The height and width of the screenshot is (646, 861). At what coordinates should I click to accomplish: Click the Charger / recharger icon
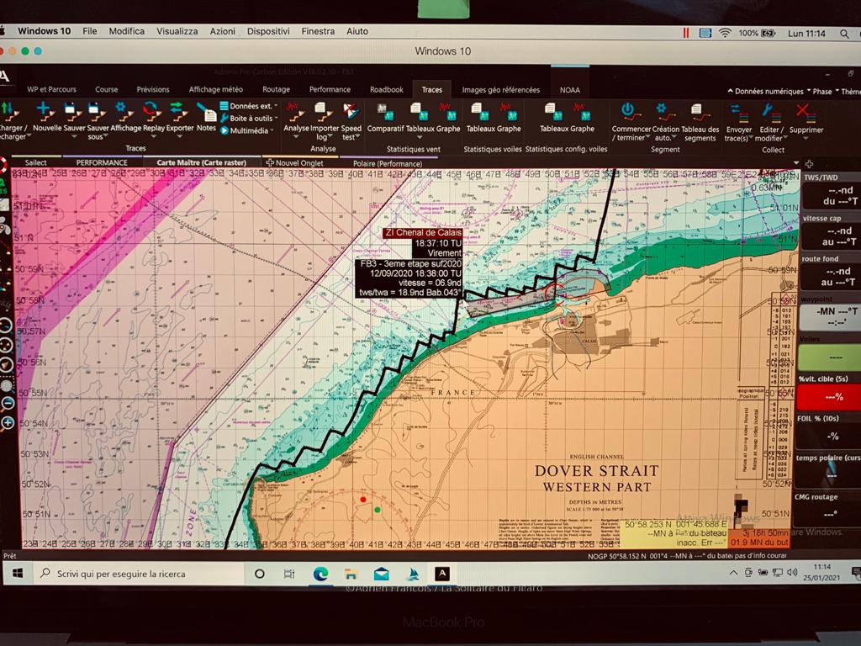coord(12,112)
